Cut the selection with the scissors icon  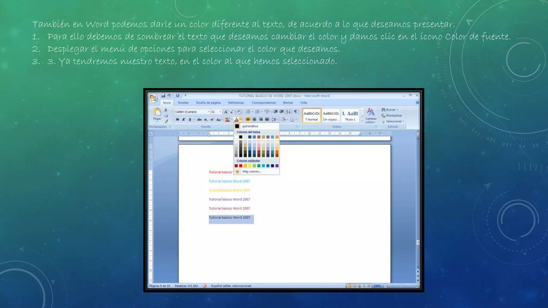[x=166, y=110]
